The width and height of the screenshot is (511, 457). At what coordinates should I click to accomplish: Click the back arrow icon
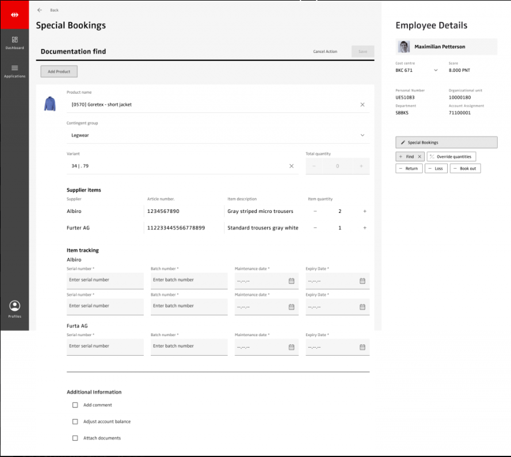[x=39, y=10]
